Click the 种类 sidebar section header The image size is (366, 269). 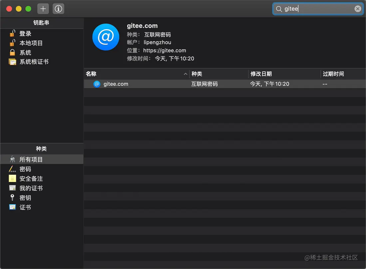41,149
